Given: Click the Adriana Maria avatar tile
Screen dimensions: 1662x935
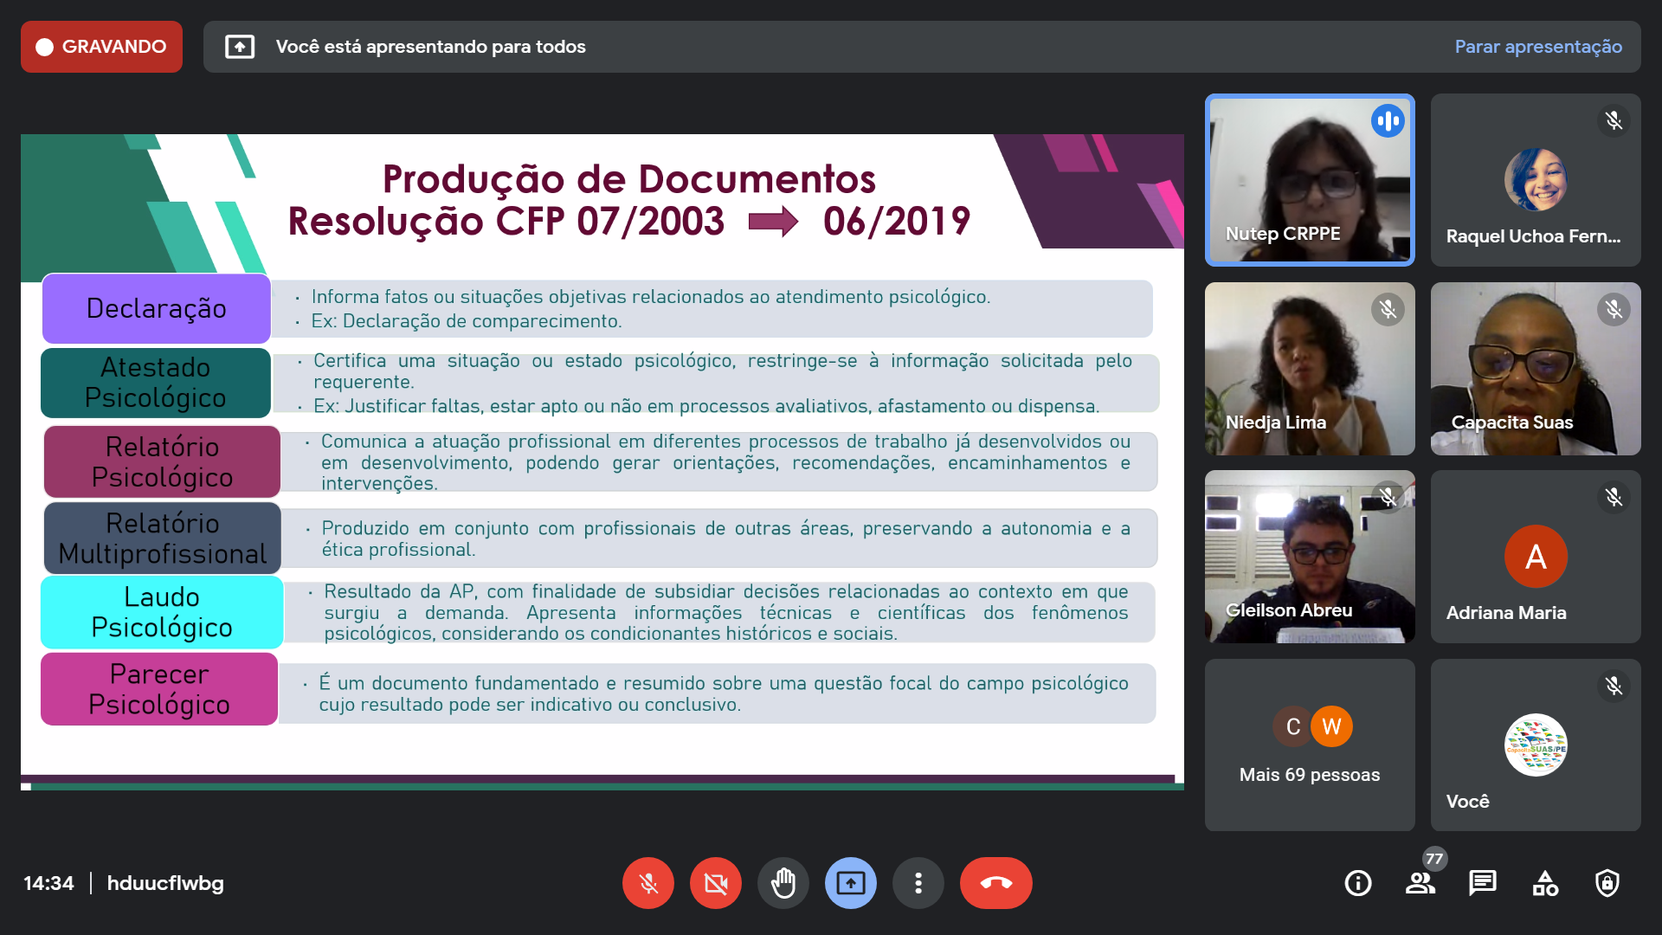Looking at the screenshot, I should 1535,557.
